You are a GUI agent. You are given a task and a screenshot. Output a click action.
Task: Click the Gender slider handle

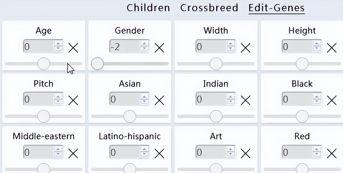[x=97, y=63]
